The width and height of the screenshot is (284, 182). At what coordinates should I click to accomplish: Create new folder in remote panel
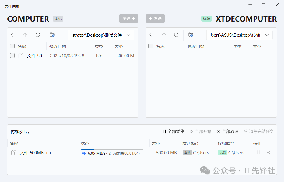coord(191,35)
